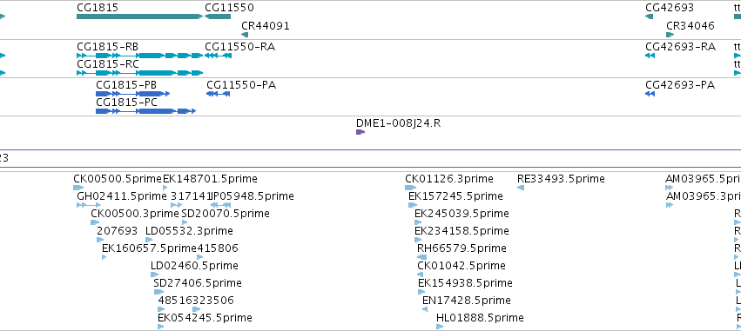The height and width of the screenshot is (331, 741).
Task: Select the CR44091 gene glyph
Action: (x=245, y=35)
